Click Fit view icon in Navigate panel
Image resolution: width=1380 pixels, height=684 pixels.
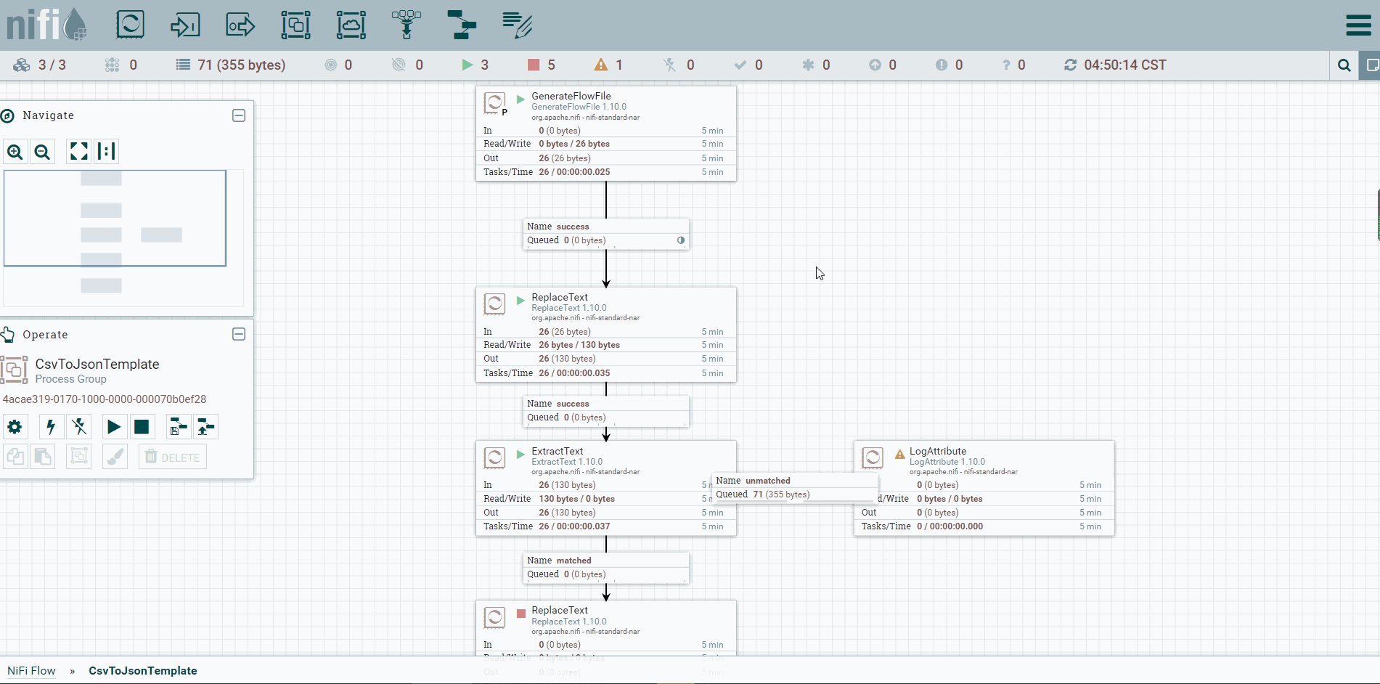point(78,152)
